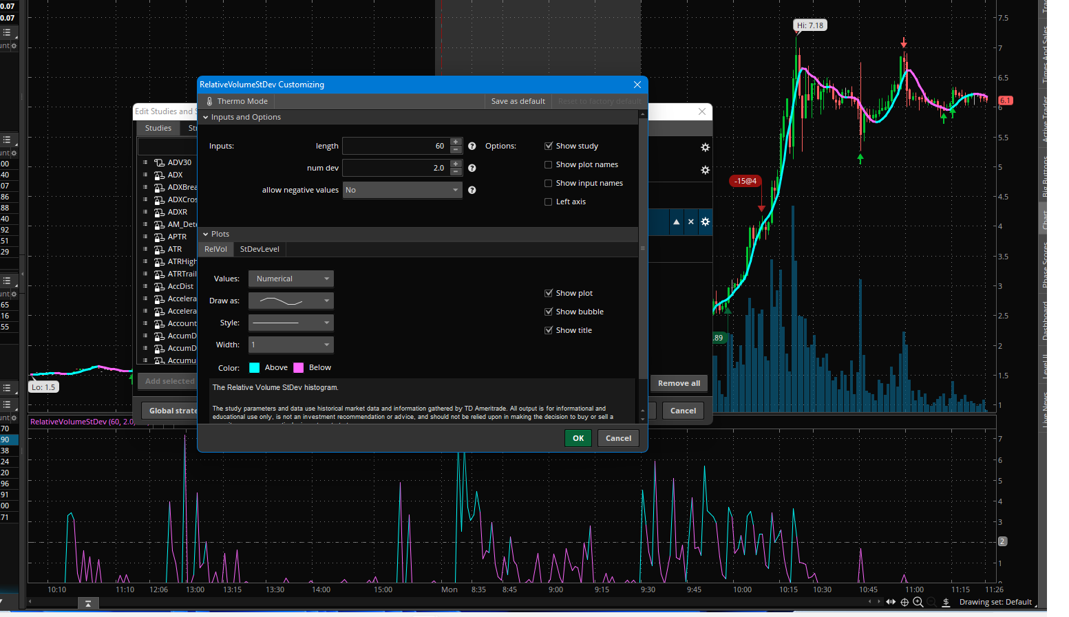Open the Width dropdown
This screenshot has width=1069, height=617.
[x=290, y=345]
